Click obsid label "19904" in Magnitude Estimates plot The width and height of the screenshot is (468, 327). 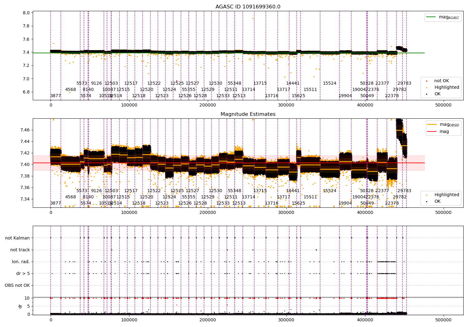pos(345,203)
